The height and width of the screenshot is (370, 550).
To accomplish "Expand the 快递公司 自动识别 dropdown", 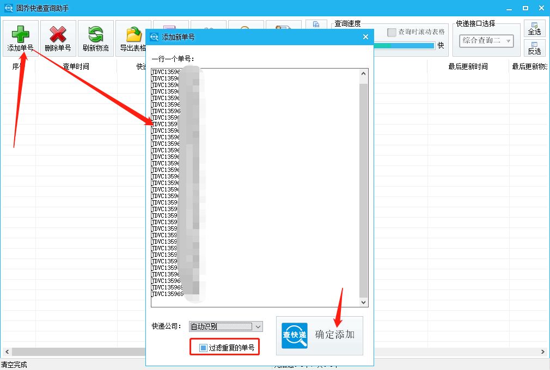I will click(258, 326).
